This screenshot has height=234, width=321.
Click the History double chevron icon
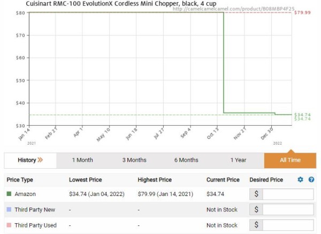tap(40, 160)
